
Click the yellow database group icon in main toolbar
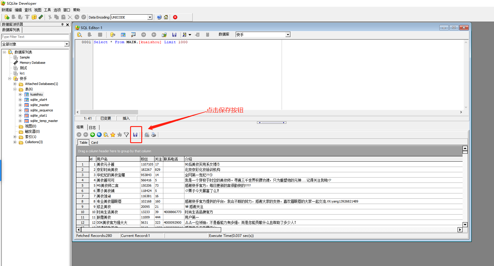[34, 17]
